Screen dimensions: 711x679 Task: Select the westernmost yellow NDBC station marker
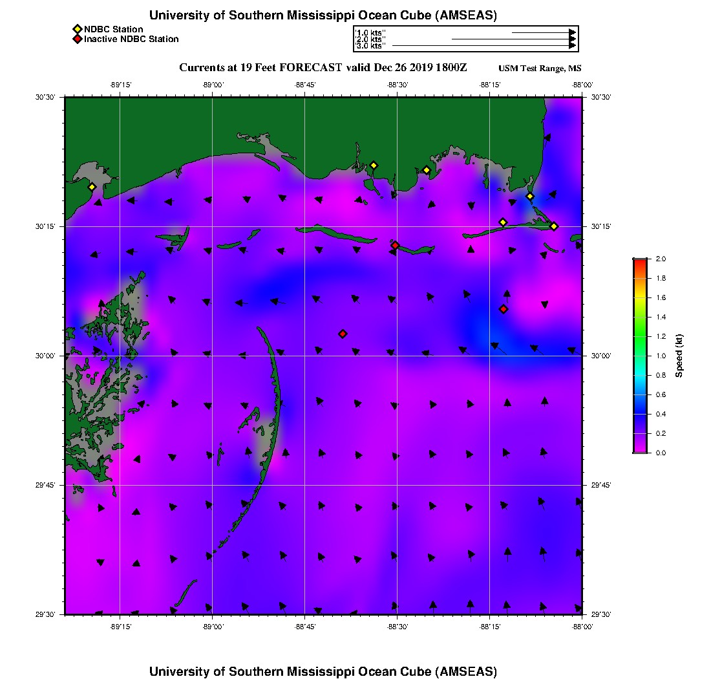[92, 187]
